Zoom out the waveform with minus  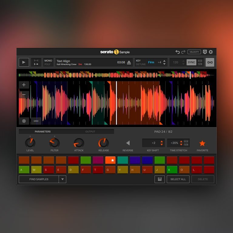pos(24,94)
